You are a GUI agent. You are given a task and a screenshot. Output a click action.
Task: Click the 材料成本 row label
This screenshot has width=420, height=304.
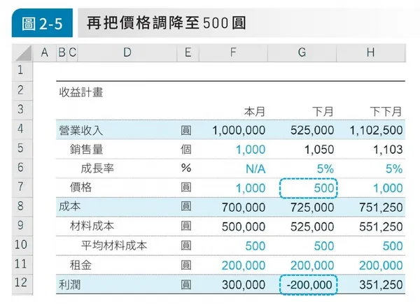pyautogui.click(x=92, y=226)
